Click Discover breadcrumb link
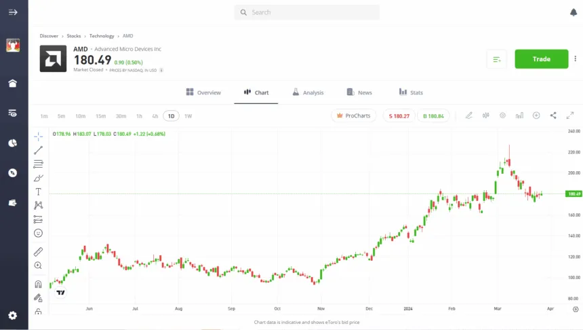This screenshot has width=583, height=330. (x=49, y=36)
